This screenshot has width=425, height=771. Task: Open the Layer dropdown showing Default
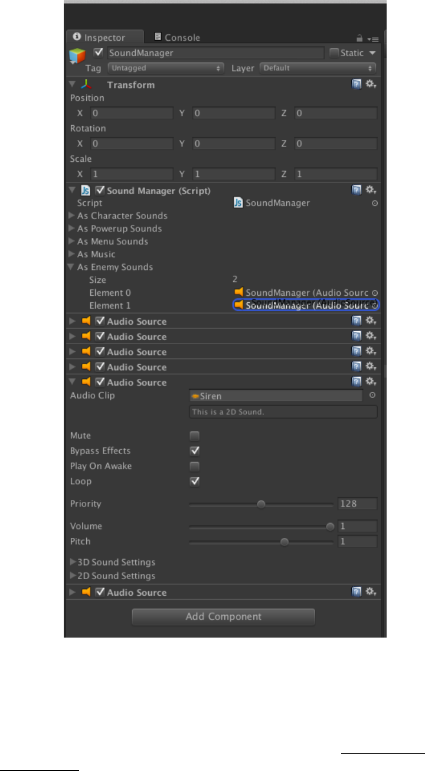pos(318,68)
